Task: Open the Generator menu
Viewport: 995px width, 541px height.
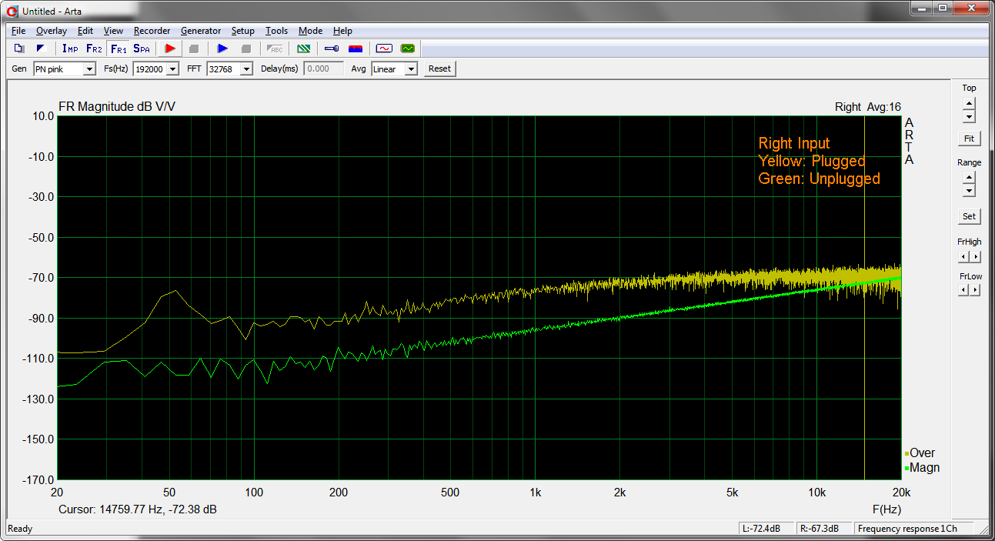Action: [x=201, y=31]
